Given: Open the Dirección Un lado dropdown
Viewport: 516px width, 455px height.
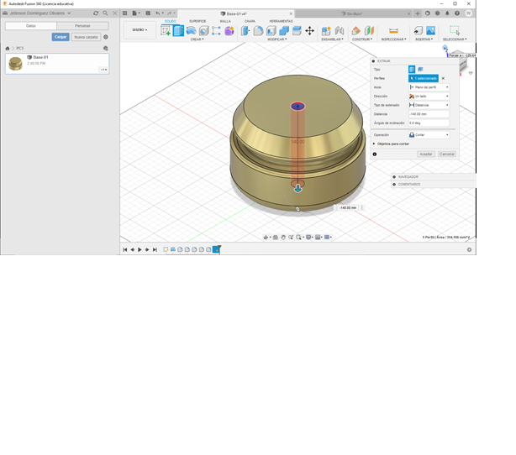Looking at the screenshot, I should click(x=429, y=96).
